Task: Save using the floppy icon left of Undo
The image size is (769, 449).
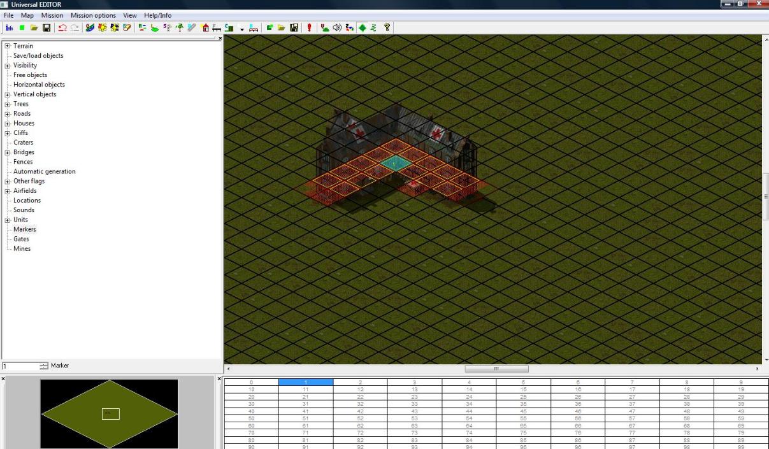Action: 47,27
